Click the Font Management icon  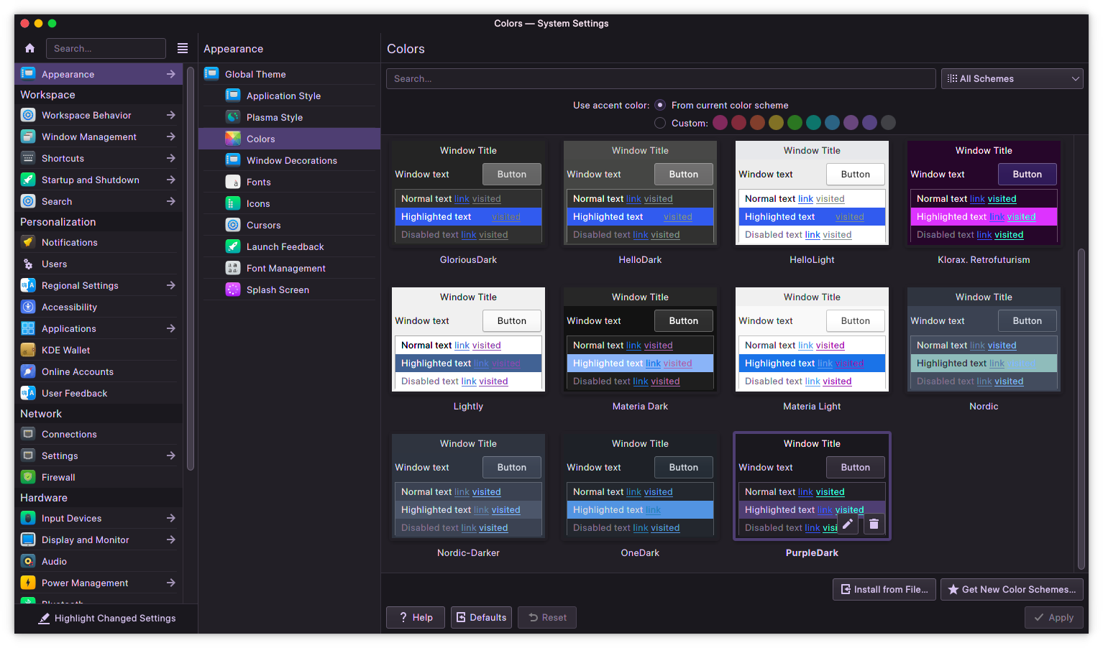point(233,268)
